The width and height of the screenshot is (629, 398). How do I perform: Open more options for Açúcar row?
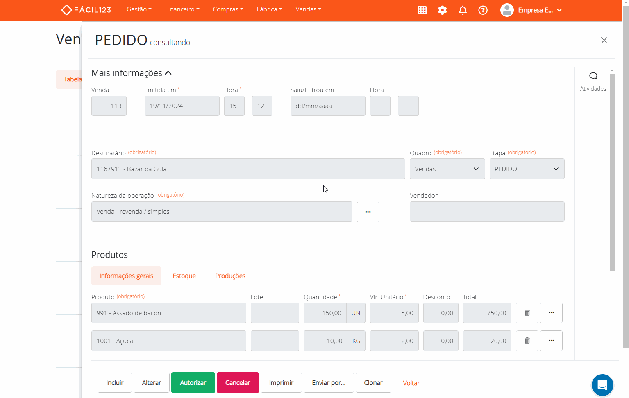(x=551, y=341)
